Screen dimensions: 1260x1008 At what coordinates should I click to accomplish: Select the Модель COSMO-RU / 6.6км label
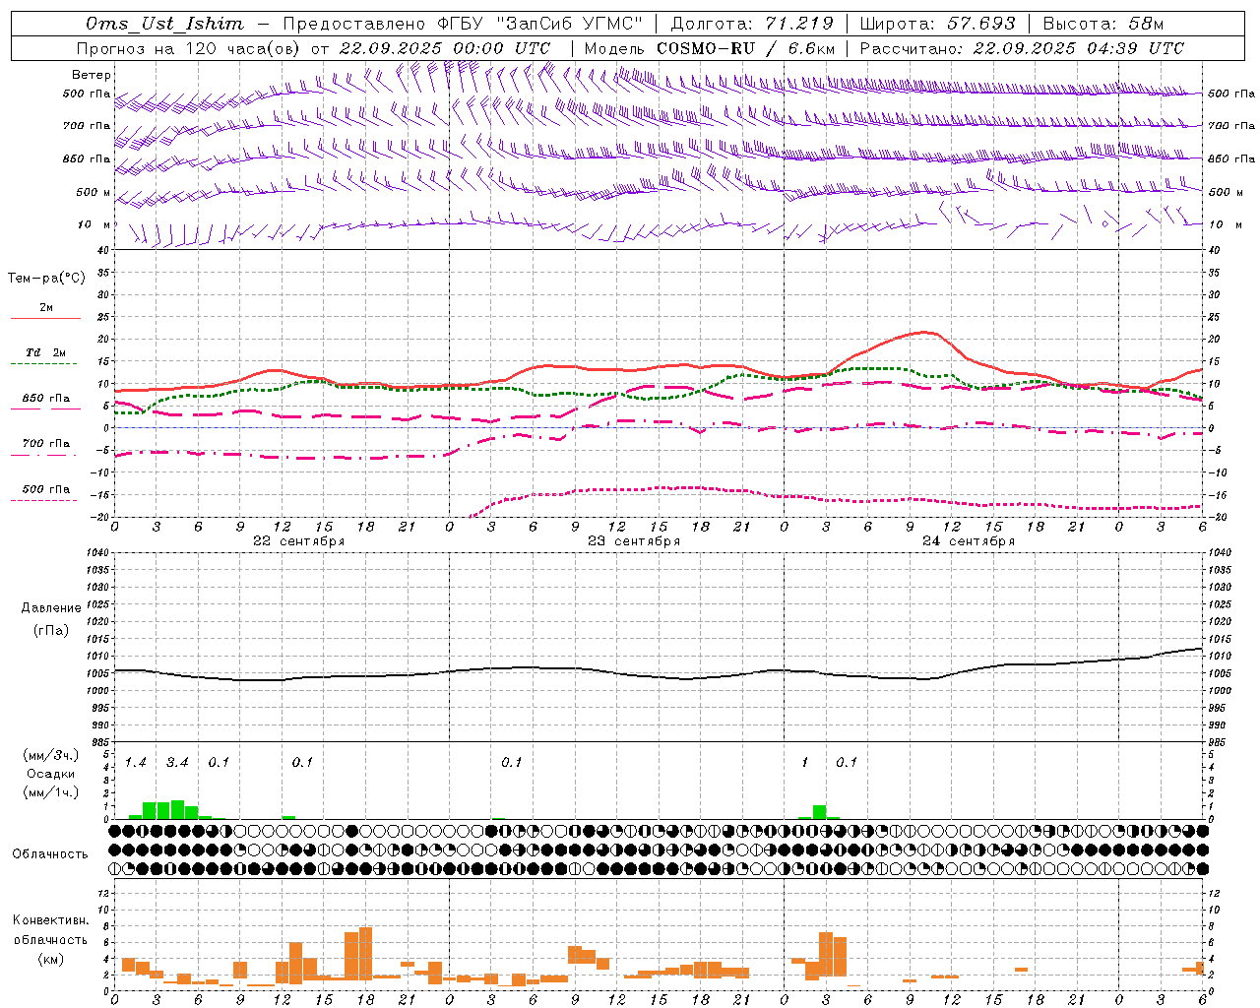pyautogui.click(x=710, y=48)
